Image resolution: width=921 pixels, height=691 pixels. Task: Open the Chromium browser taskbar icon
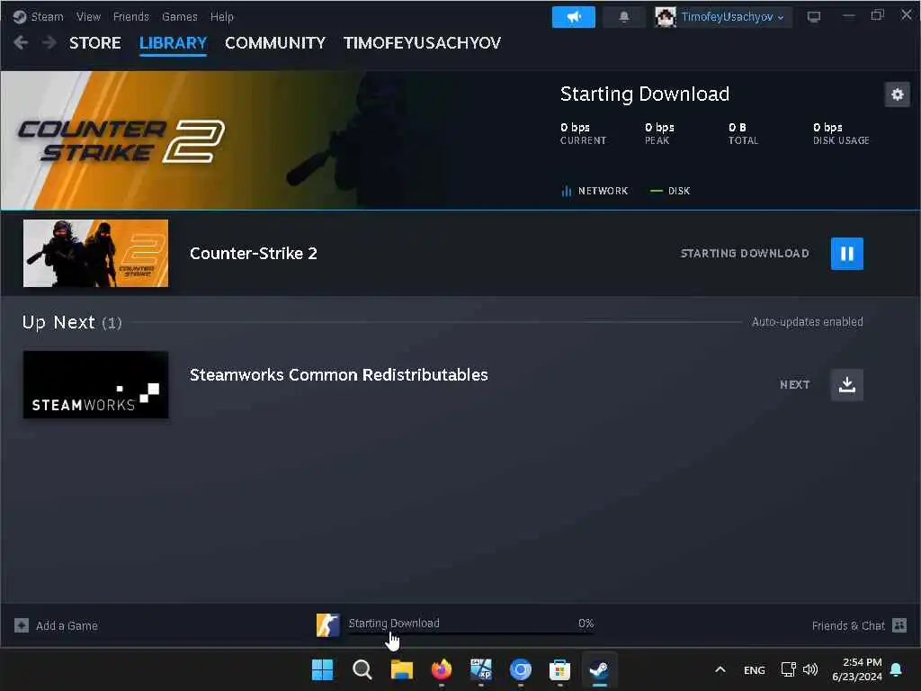click(x=521, y=669)
